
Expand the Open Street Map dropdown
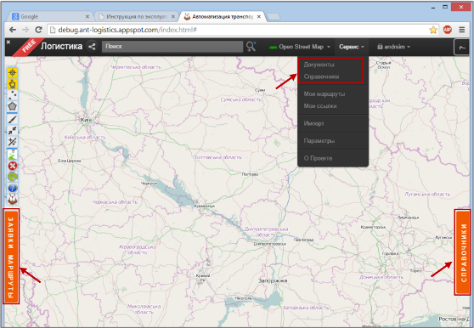[300, 47]
